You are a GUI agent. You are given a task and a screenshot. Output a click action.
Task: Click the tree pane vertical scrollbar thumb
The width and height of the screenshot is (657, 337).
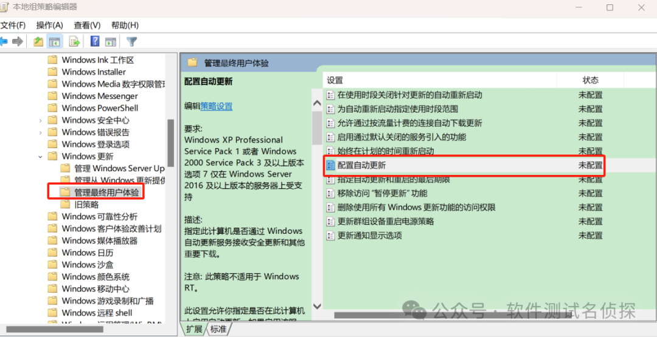point(171,143)
